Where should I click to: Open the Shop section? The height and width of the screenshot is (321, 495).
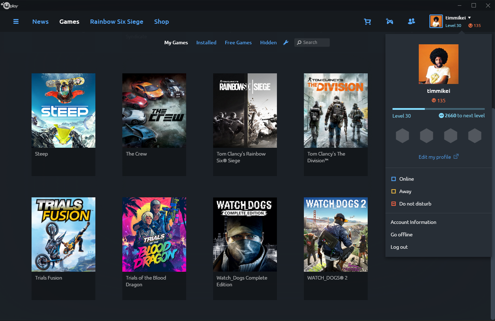tap(161, 21)
